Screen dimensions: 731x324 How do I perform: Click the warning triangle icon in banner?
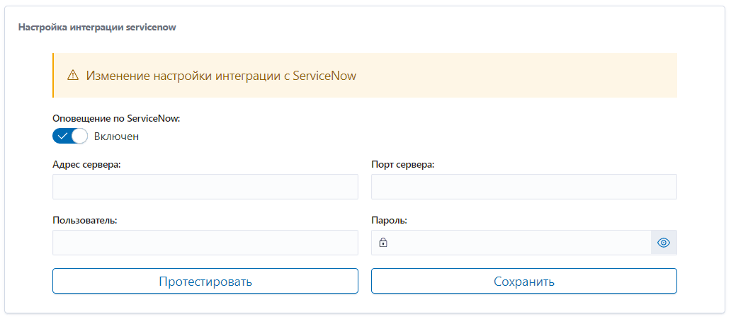(x=73, y=76)
